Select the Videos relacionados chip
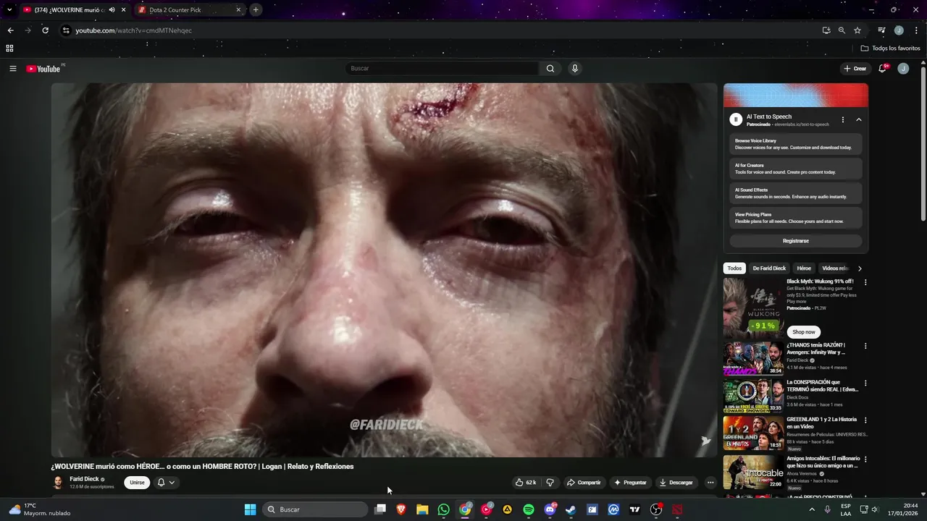 coord(835,268)
